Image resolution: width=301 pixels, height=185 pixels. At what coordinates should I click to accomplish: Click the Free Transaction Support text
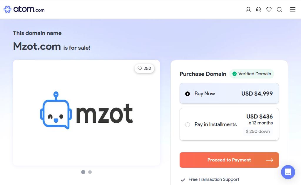tap(214, 179)
